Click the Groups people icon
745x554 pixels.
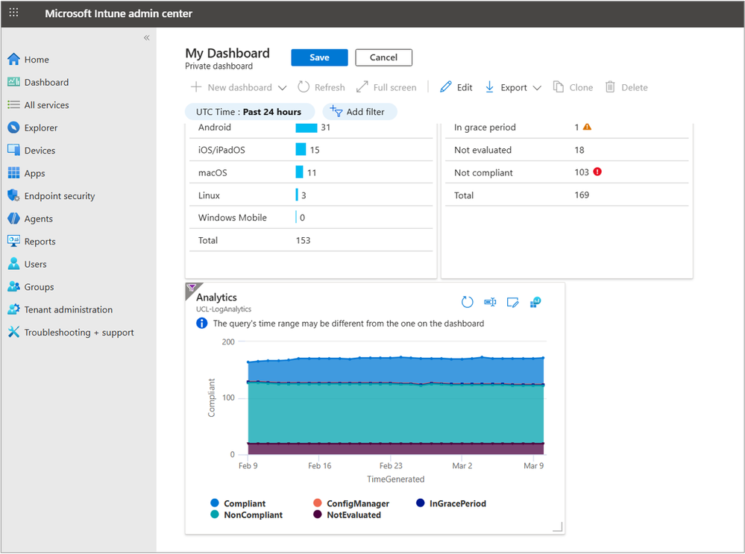coord(13,286)
